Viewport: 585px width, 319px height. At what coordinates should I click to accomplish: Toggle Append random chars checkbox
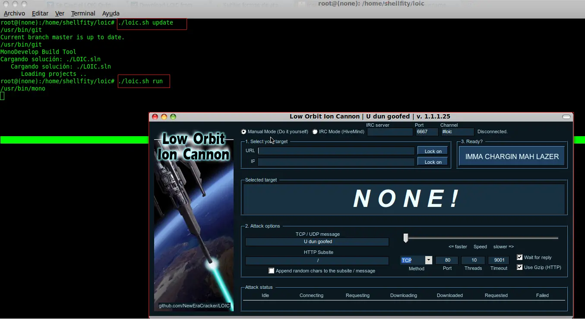click(272, 271)
